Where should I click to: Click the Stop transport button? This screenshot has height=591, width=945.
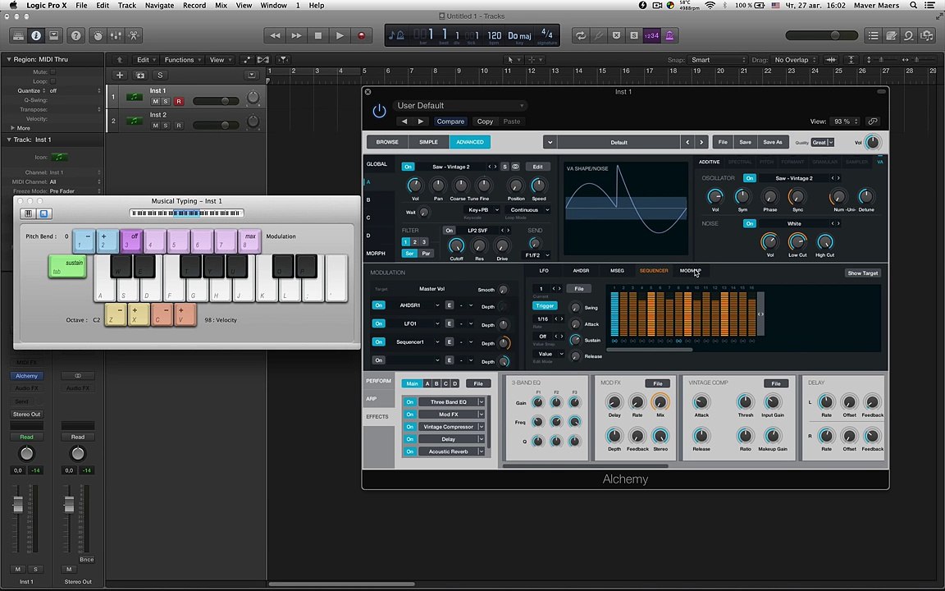click(x=318, y=35)
